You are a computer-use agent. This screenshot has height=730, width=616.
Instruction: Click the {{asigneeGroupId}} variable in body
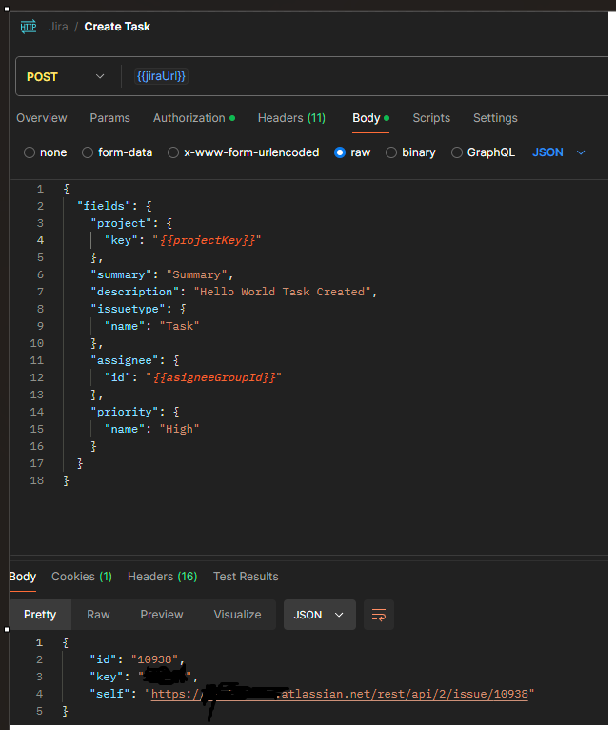(213, 377)
